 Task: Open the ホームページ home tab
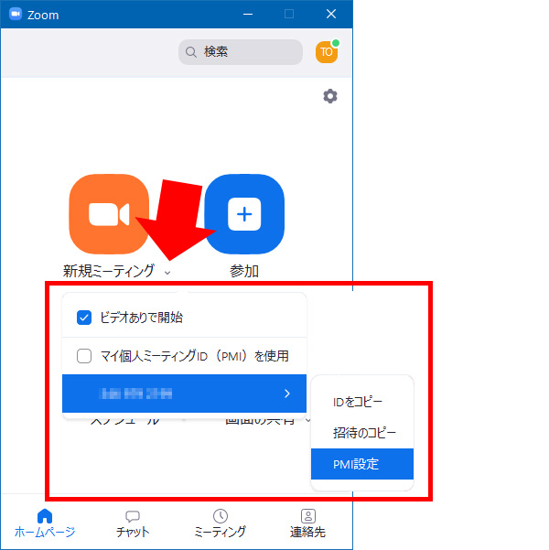click(x=45, y=523)
